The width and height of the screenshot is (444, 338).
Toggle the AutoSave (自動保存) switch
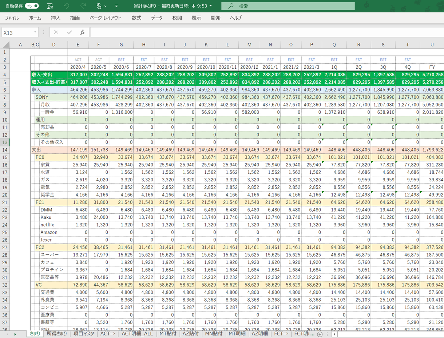tap(32, 6)
